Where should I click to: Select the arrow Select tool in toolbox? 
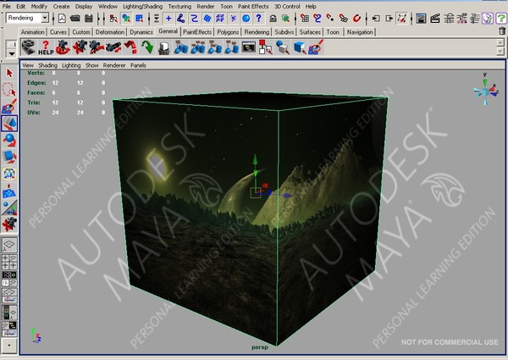pyautogui.click(x=9, y=73)
